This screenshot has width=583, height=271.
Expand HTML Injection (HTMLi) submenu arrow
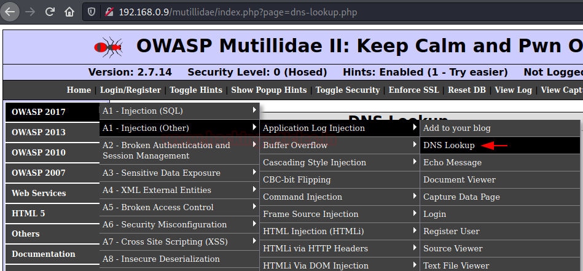(x=415, y=230)
